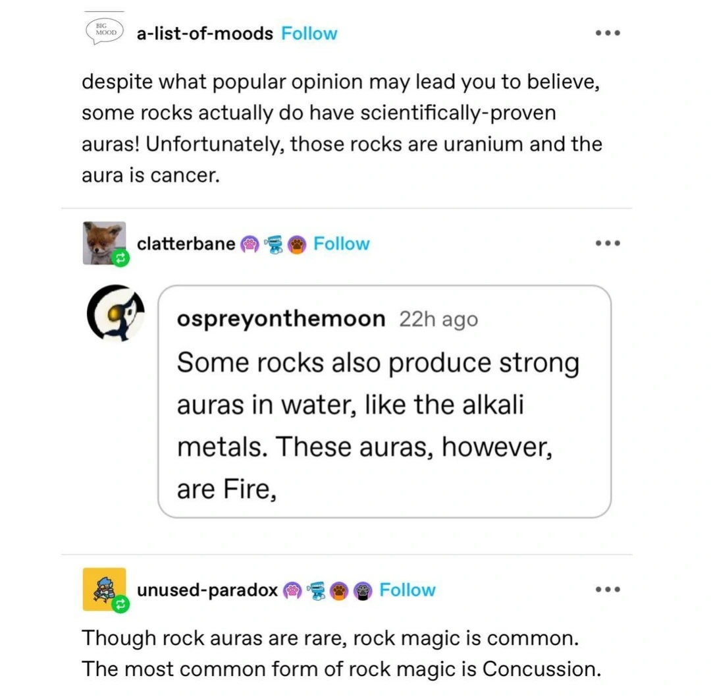Viewport: 711px width, 699px height.
Task: Open unused-paradox's yellow avatar
Action: pyautogui.click(x=103, y=588)
